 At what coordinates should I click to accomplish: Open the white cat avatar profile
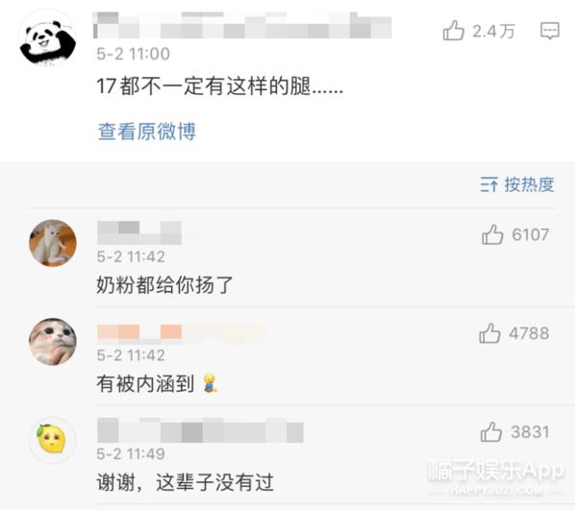(53, 243)
